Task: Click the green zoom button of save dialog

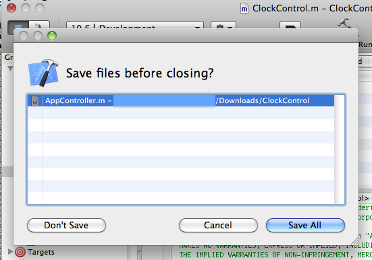Action: pos(52,36)
